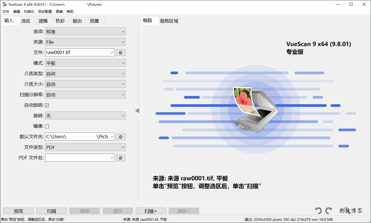Screen dimensions: 371x223
Task: Maximize the VueScan window
Action: coord(351,4)
